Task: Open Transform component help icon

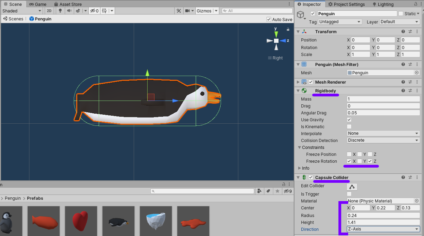Action: pyautogui.click(x=403, y=31)
